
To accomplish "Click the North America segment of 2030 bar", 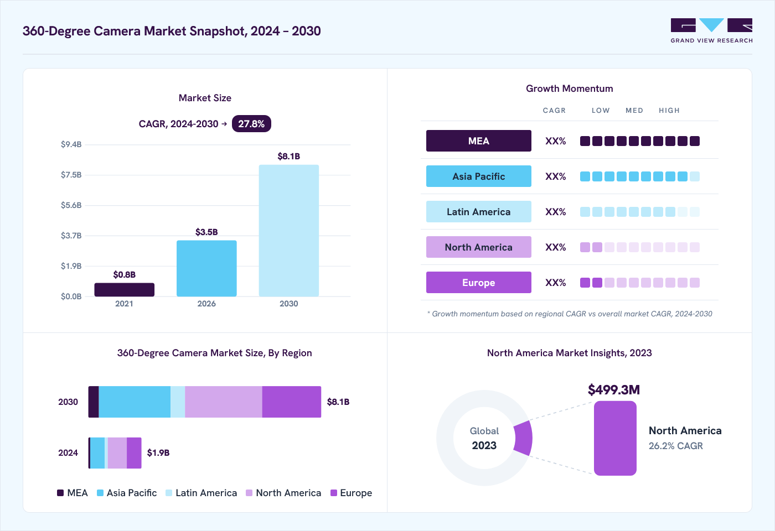I will click(x=224, y=402).
